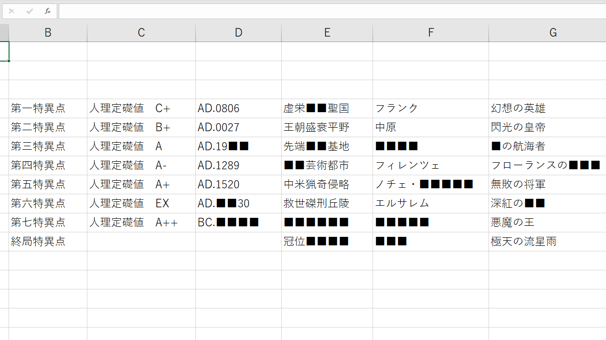Image resolution: width=606 pixels, height=340 pixels.
Task: Click the formula bar Cancel (X) icon
Action: [x=12, y=11]
